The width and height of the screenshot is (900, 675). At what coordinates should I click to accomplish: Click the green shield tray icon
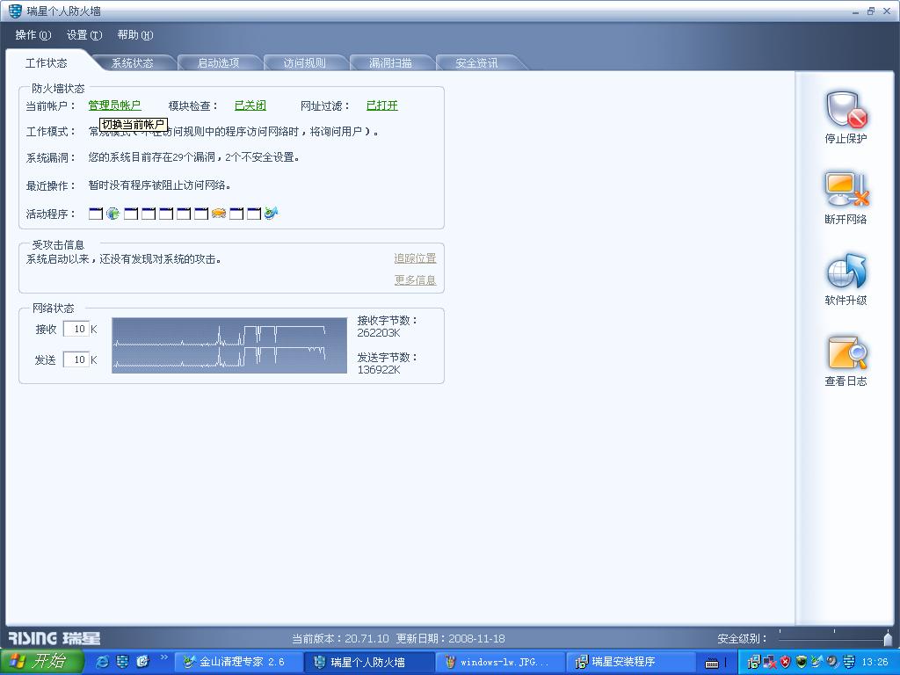click(x=802, y=663)
